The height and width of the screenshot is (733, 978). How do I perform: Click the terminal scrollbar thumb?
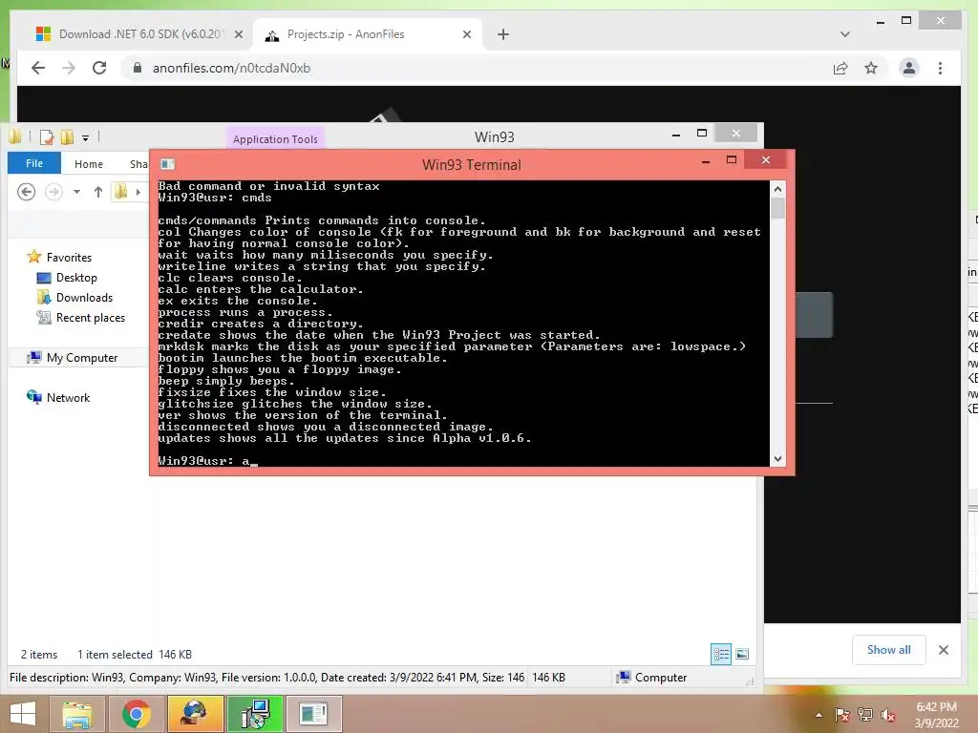point(777,207)
